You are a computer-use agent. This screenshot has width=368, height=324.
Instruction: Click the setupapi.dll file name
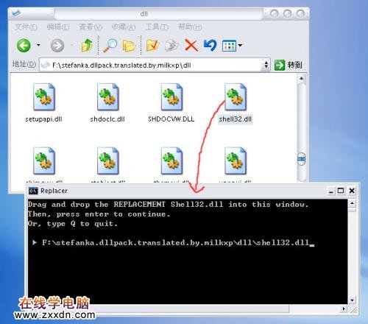point(43,119)
